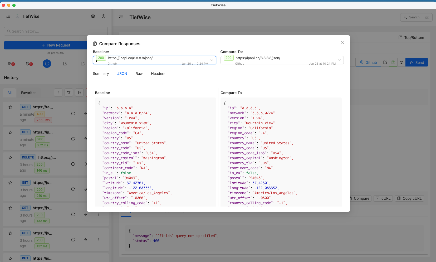Re-run the GET request with 133 ms

click(73, 214)
